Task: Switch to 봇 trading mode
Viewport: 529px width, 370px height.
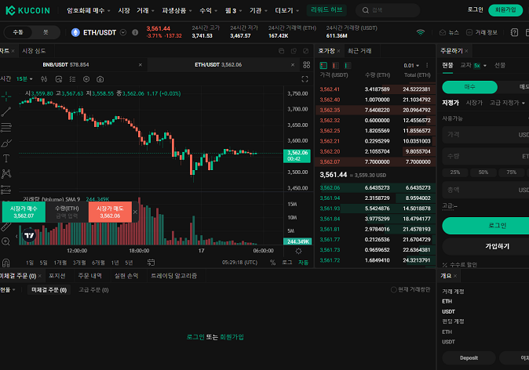Action: point(46,32)
